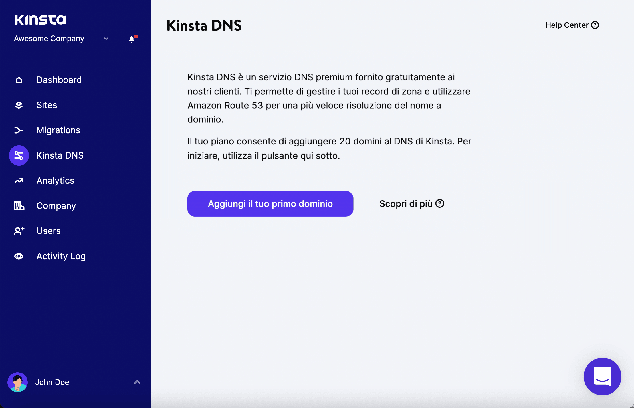Switch to the Kinsta DNS section
634x408 pixels.
60,155
